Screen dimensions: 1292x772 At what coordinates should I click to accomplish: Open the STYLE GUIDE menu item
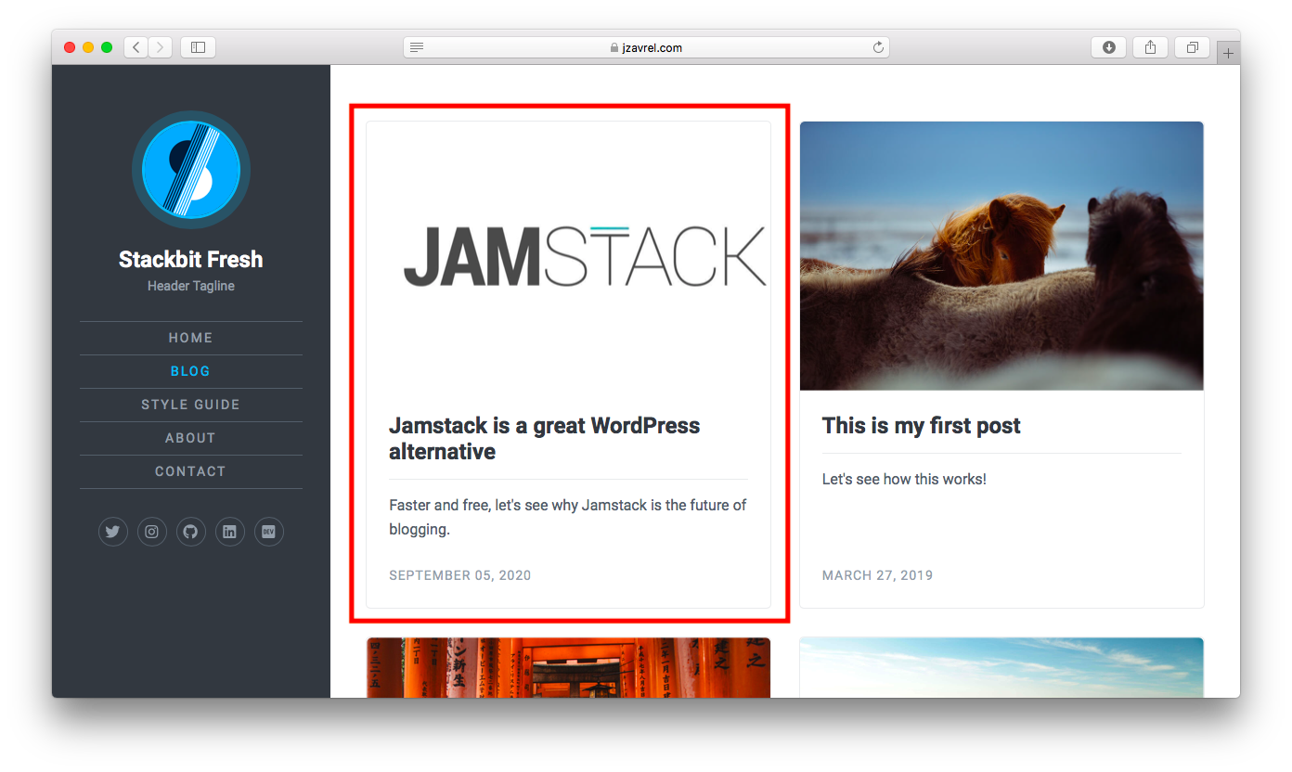(x=191, y=405)
